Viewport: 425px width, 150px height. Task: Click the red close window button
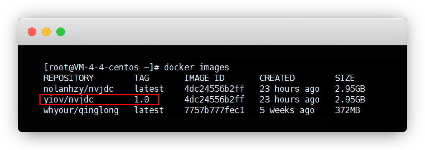point(32,32)
